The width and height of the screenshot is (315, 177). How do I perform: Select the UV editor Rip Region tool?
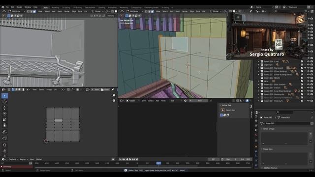pos(4,139)
